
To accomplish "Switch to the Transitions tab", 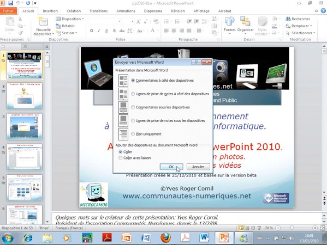I will point(98,11).
